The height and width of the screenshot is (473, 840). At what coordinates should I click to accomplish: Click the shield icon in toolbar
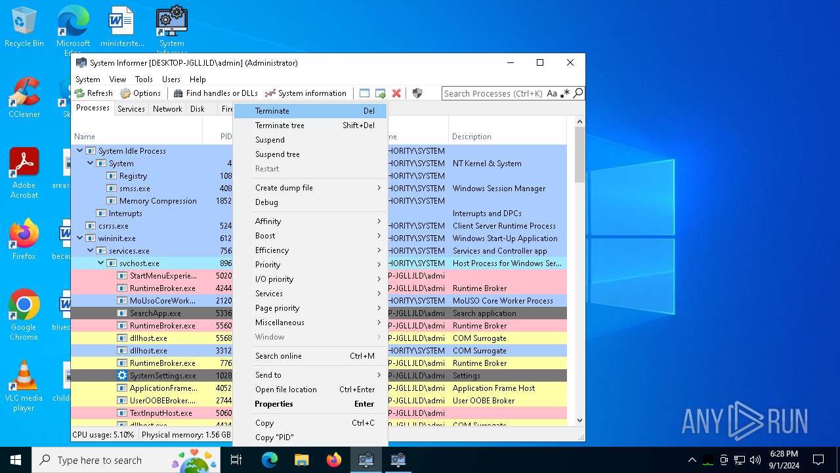417,93
